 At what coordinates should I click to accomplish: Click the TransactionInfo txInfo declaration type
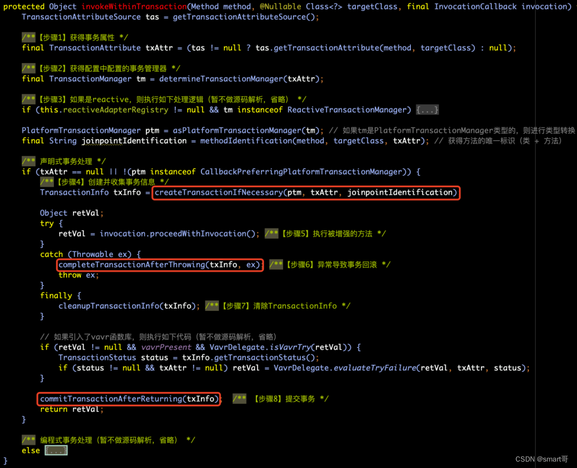(74, 193)
